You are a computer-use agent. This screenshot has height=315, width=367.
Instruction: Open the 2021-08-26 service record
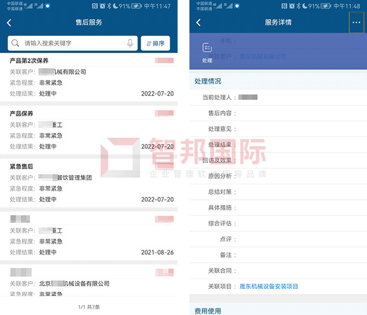(89, 236)
